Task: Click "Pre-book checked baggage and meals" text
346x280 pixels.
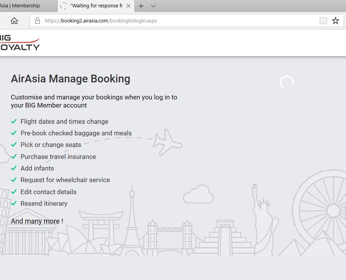Action: click(x=76, y=133)
